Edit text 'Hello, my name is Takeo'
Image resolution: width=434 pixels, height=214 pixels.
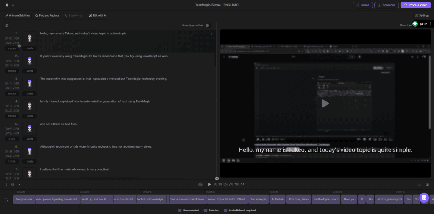coord(83,34)
